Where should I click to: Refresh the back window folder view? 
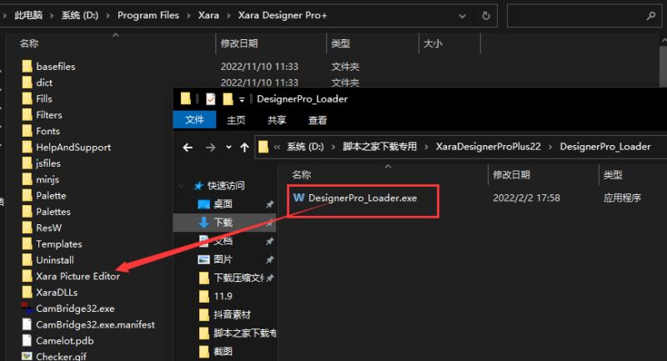point(486,16)
